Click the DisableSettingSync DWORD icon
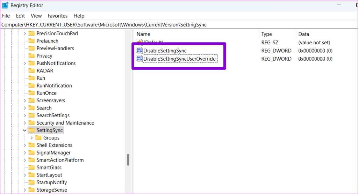Image resolution: width=358 pixels, height=194 pixels. [139, 50]
